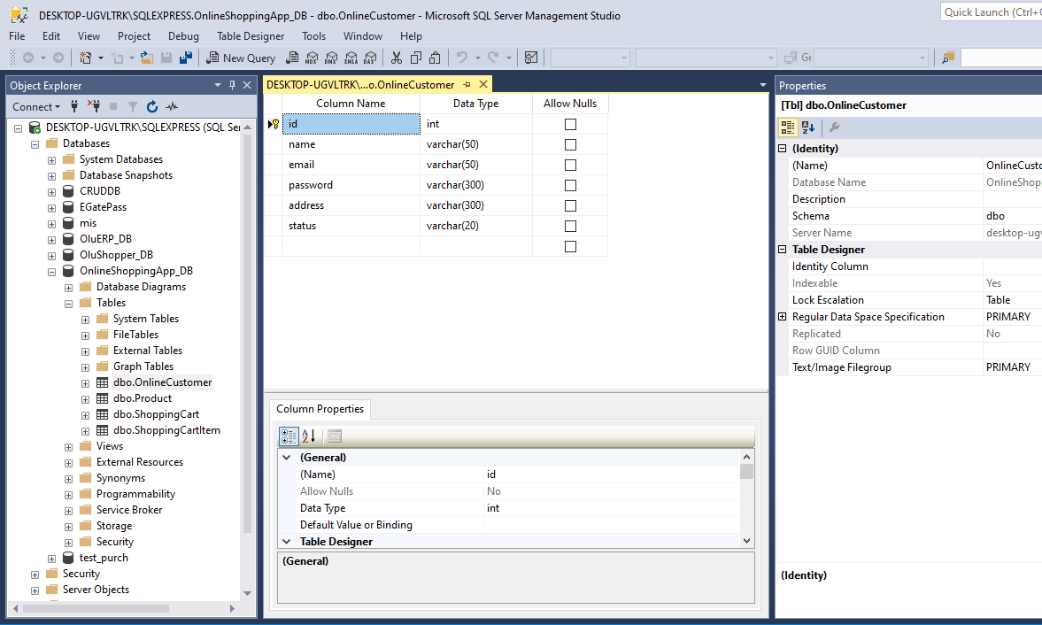Click the Paste toolbar icon
This screenshot has width=1042, height=625.
click(435, 58)
